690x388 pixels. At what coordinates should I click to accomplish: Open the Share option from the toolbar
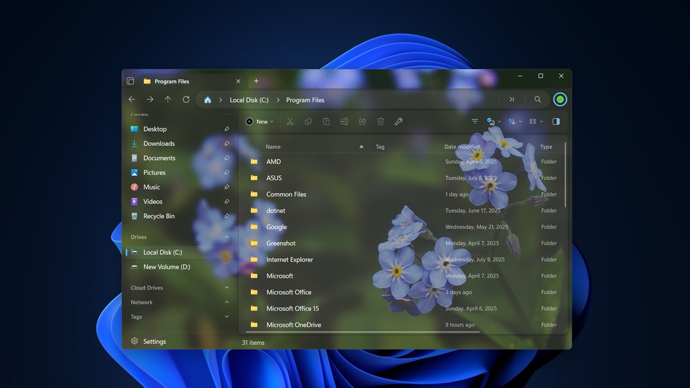tap(362, 121)
